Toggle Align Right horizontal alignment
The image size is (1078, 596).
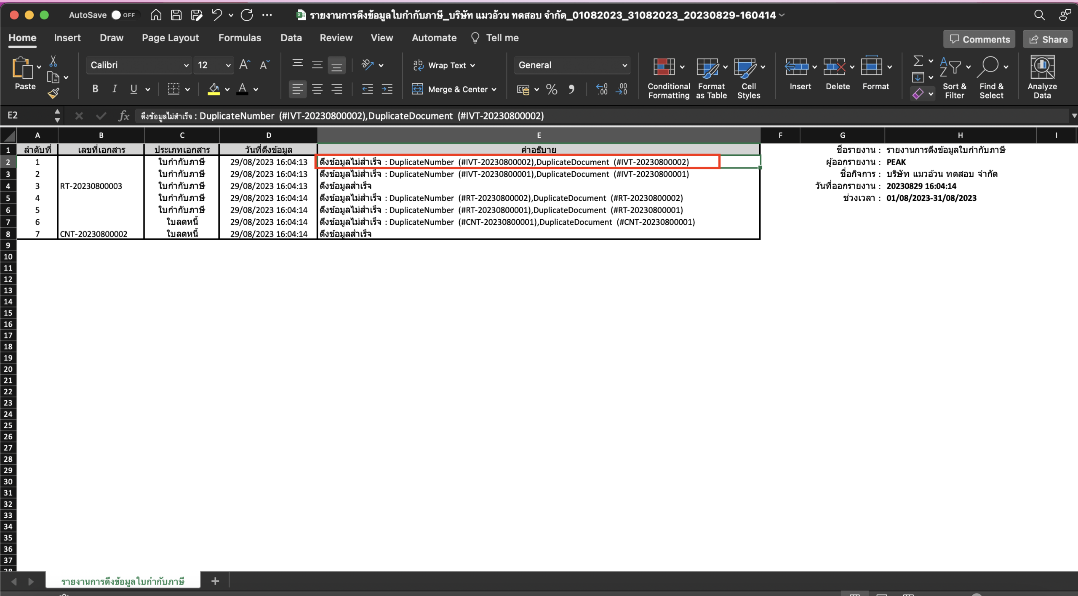point(336,89)
